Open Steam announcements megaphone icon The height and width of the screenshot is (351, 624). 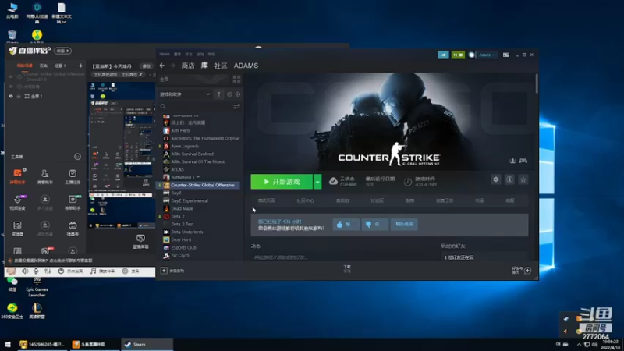pos(443,55)
